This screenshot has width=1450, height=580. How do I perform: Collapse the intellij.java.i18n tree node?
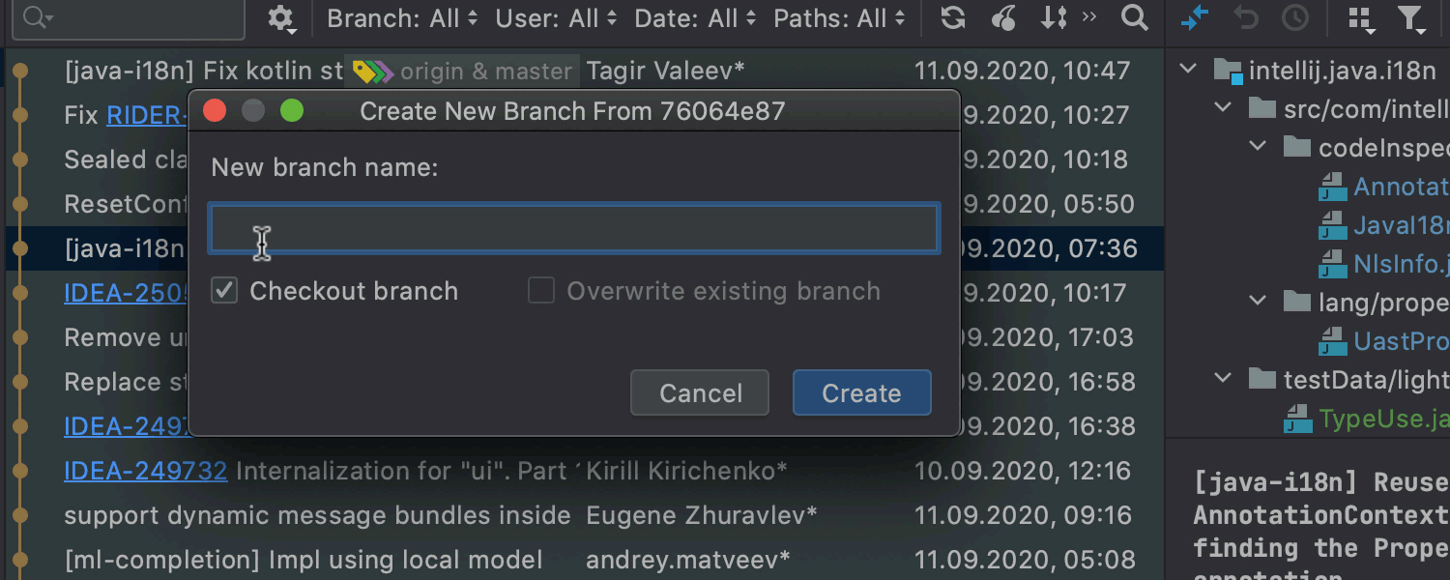(1190, 70)
